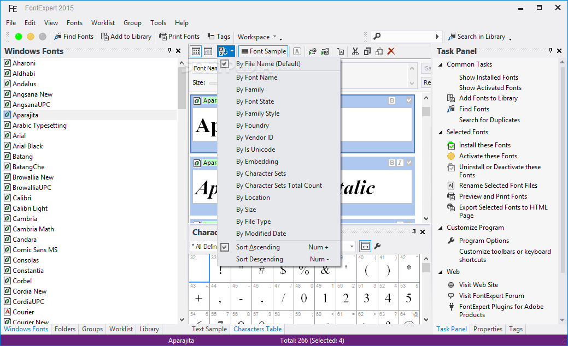Click the yellow status circle in toolbar
The image size is (568, 346).
point(31,37)
